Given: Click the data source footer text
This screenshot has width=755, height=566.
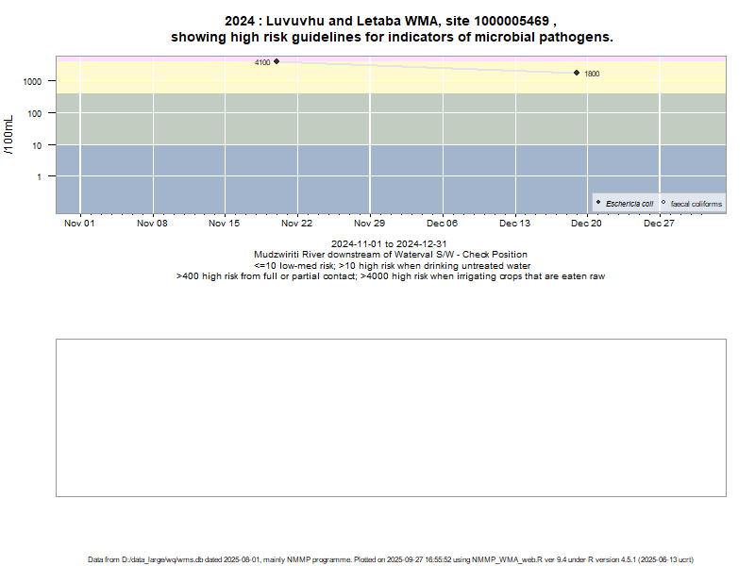Looking at the screenshot, I should (391, 559).
